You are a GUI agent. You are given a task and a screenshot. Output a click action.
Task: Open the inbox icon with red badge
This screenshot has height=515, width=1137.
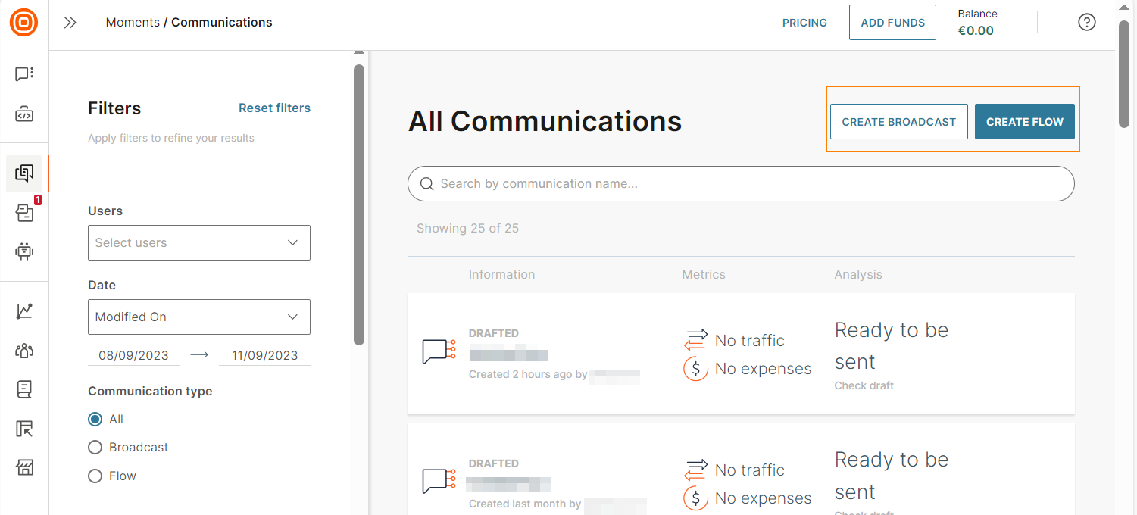[x=24, y=213]
